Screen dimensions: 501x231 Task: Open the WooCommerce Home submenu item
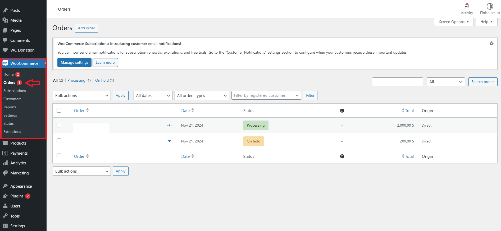click(x=8, y=74)
